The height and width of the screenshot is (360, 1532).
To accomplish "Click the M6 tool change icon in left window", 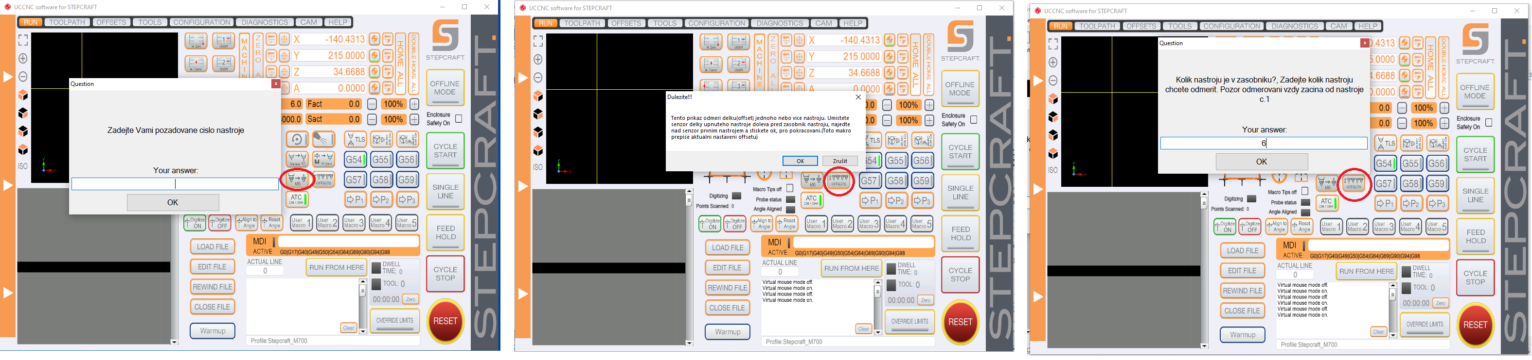I will pyautogui.click(x=297, y=180).
